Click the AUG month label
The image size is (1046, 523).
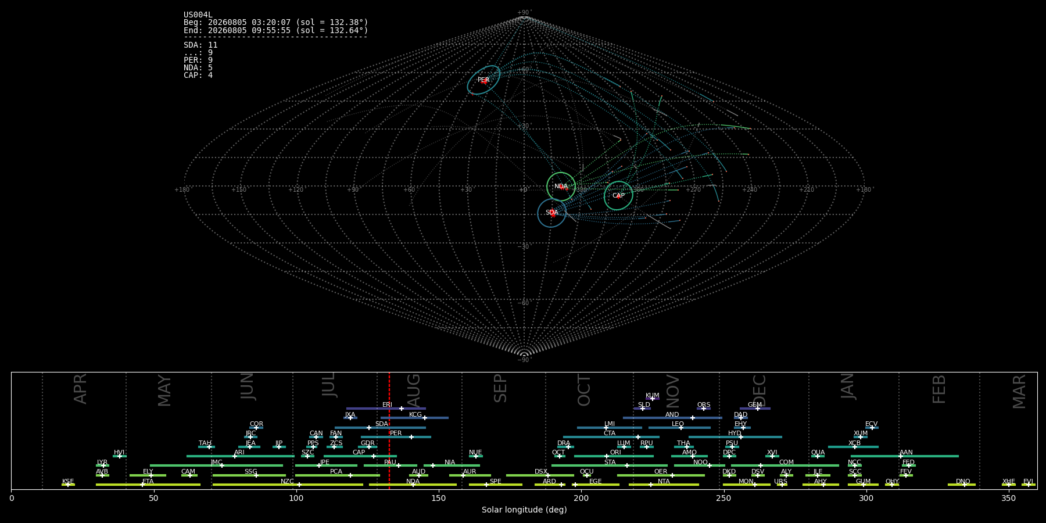(414, 390)
